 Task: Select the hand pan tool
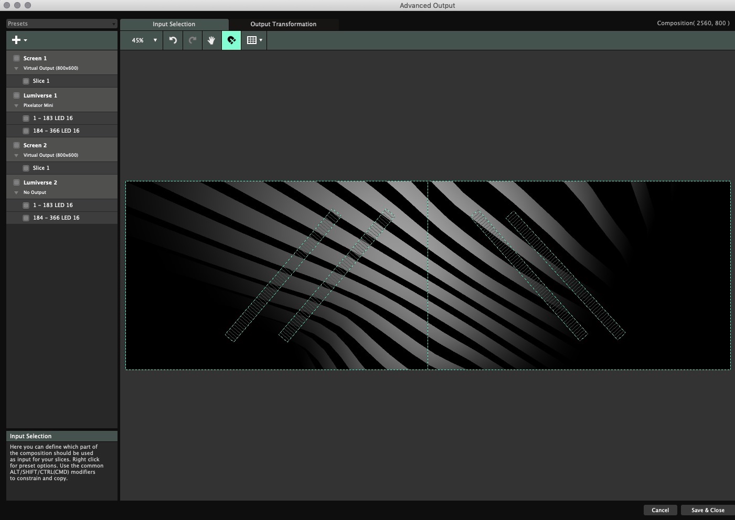tap(211, 40)
